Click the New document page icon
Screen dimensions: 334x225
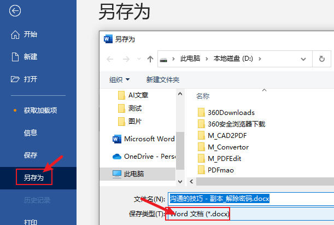[15, 57]
